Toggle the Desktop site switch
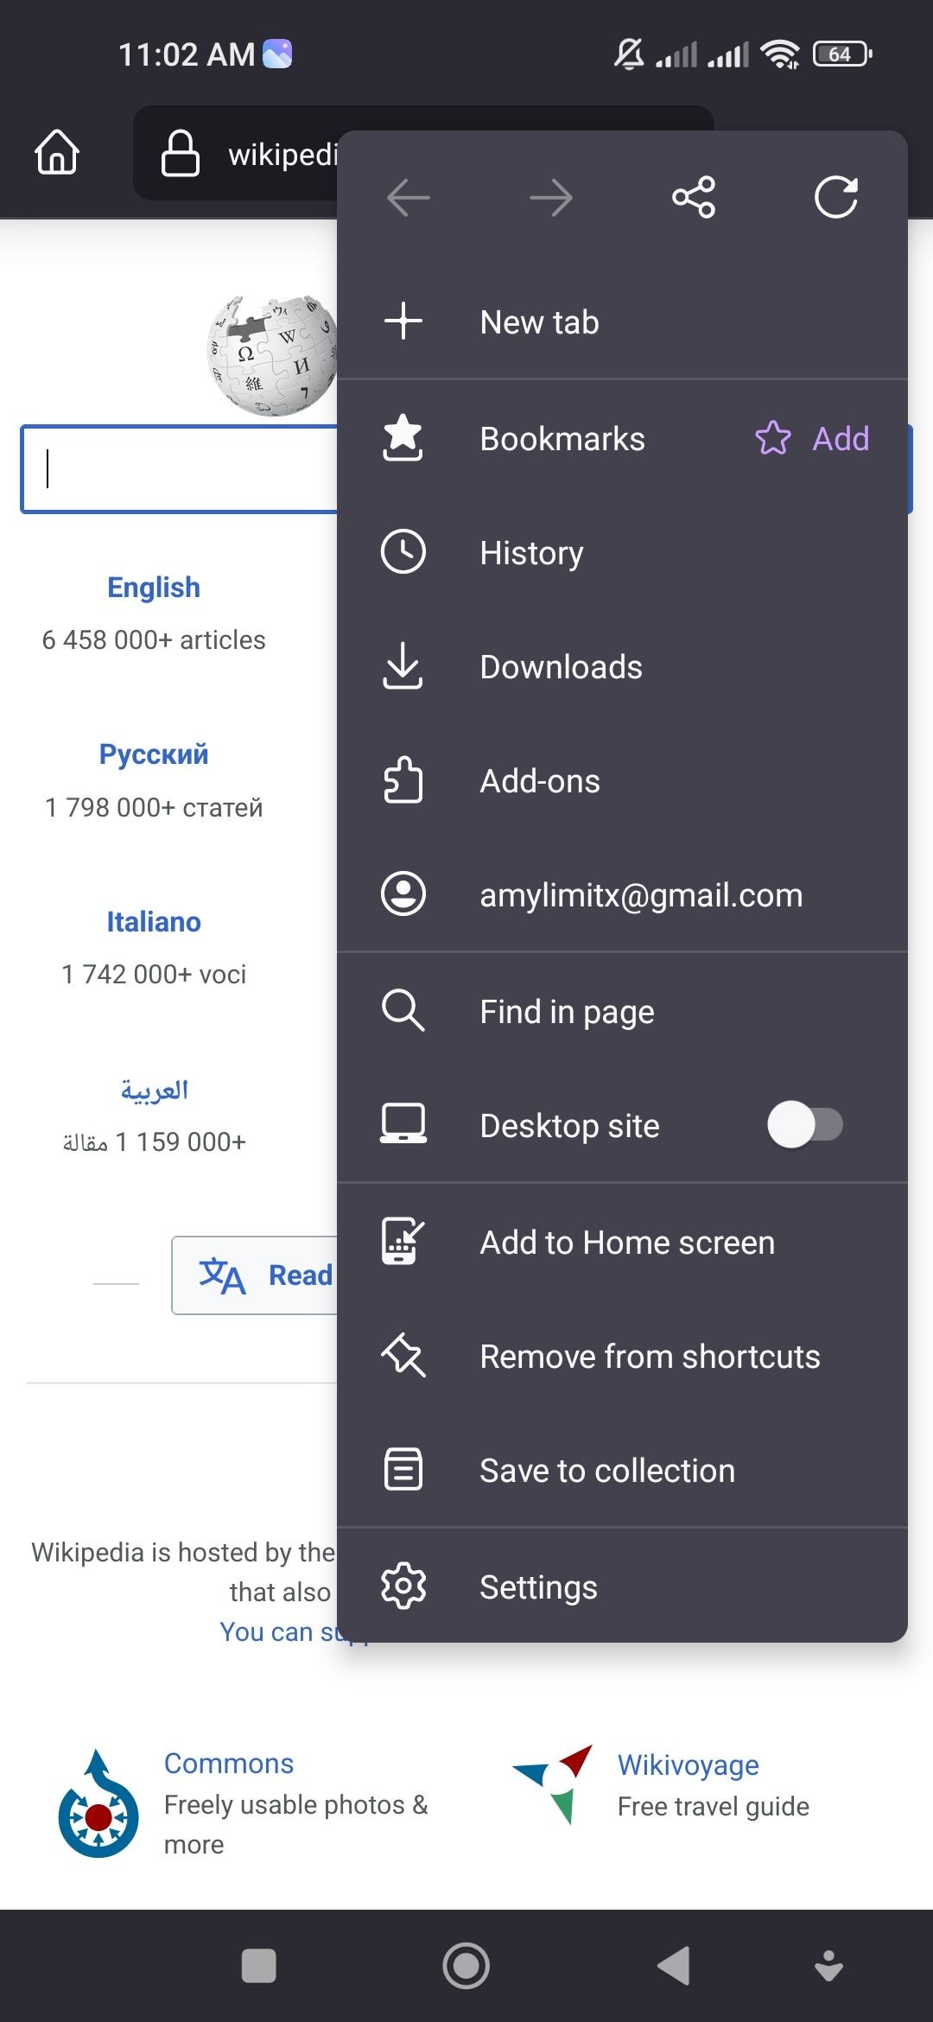Image resolution: width=933 pixels, height=2022 pixels. (804, 1124)
